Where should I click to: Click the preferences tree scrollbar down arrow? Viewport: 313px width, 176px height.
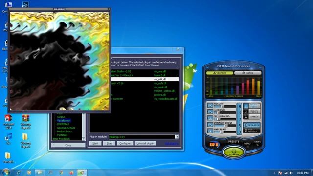click(84, 139)
